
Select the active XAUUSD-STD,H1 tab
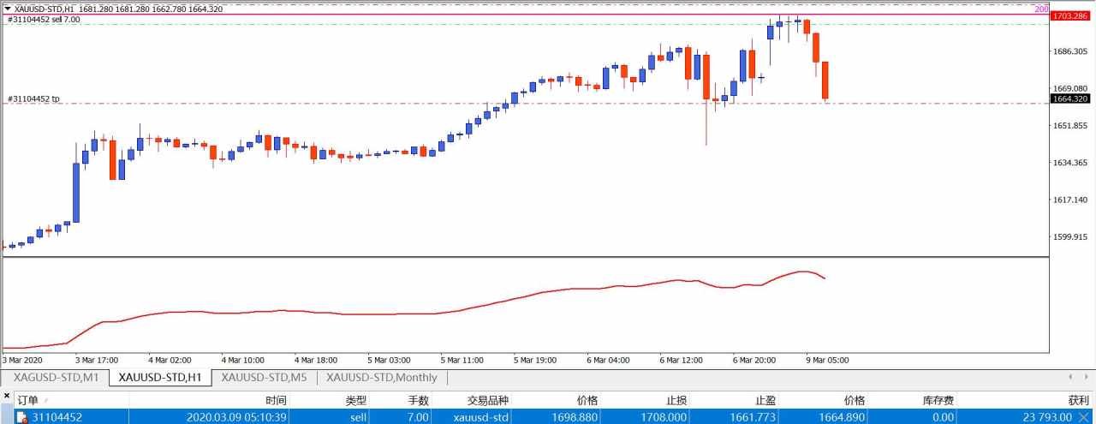click(160, 377)
